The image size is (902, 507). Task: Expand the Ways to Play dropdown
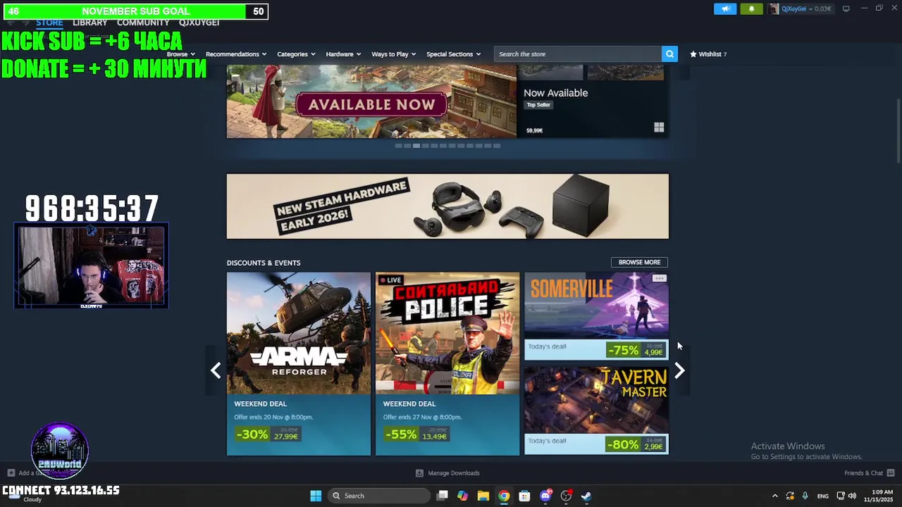pyautogui.click(x=394, y=54)
